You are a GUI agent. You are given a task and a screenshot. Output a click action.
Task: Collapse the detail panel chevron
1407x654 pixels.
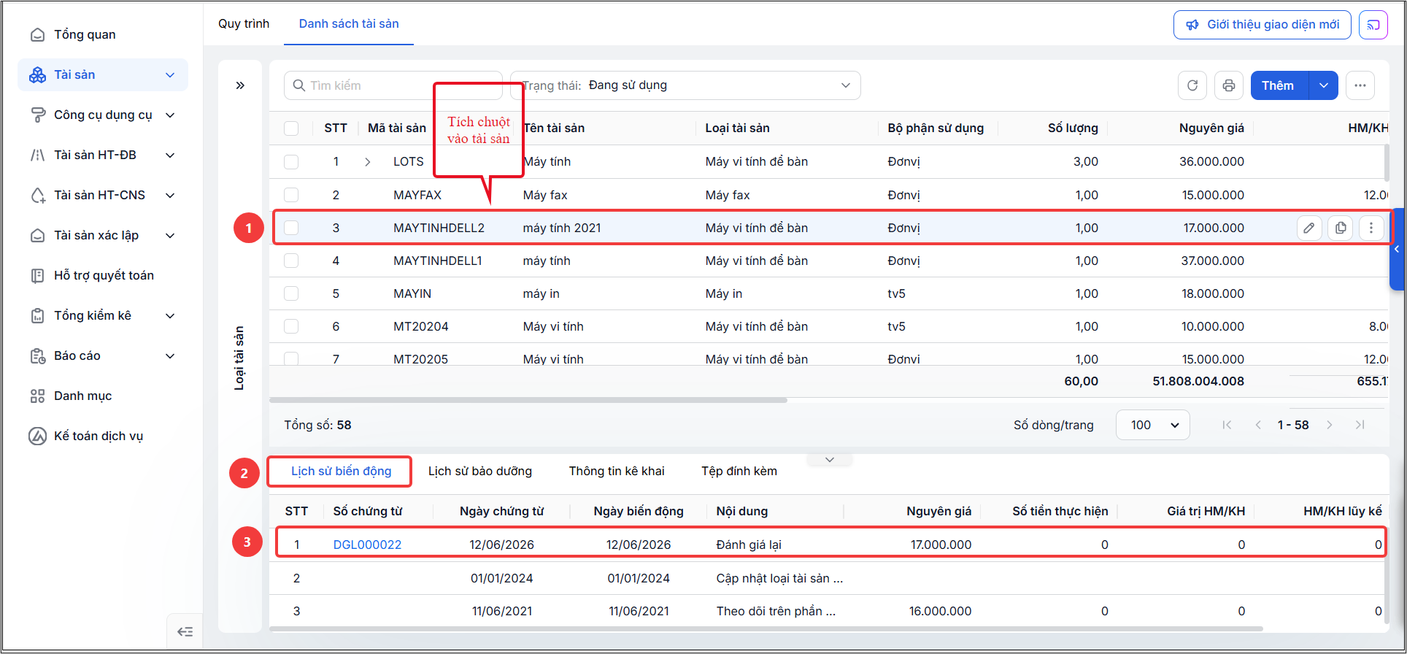coord(830,460)
